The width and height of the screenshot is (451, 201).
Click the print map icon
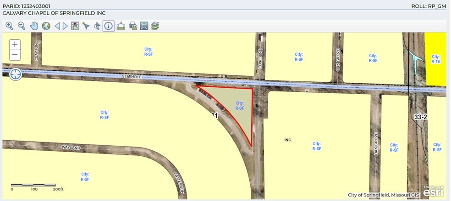click(133, 26)
